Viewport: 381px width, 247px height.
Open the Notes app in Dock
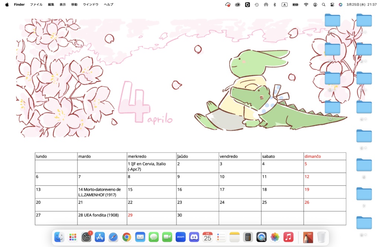pos(234,237)
